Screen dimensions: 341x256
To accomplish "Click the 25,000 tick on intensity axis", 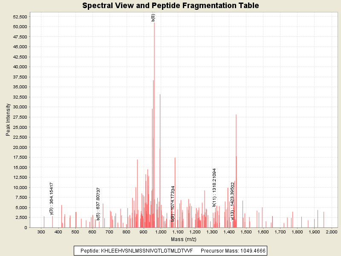I will click(20, 127).
